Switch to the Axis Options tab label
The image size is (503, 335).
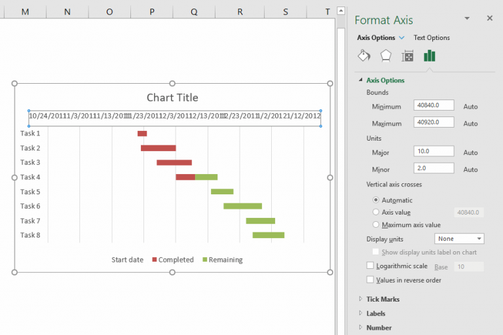(376, 38)
